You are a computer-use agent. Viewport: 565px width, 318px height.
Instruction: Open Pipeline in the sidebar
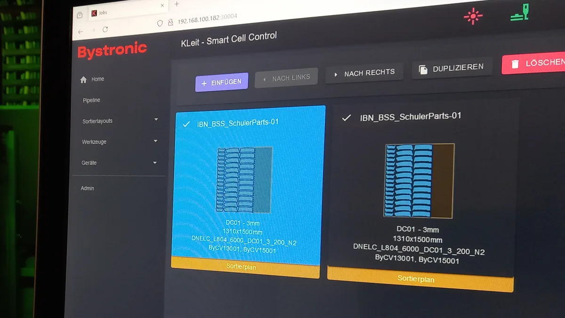91,100
